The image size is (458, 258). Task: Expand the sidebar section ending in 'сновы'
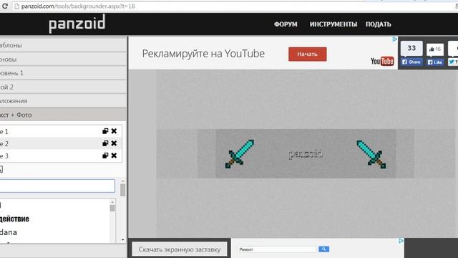coord(63,59)
